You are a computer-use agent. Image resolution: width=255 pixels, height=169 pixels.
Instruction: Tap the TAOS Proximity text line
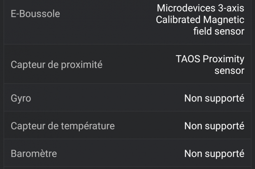click(210, 59)
